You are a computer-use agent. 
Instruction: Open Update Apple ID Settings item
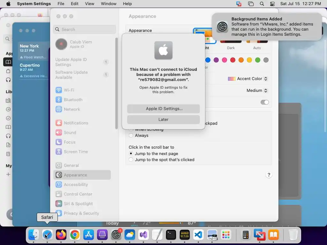pos(82,62)
